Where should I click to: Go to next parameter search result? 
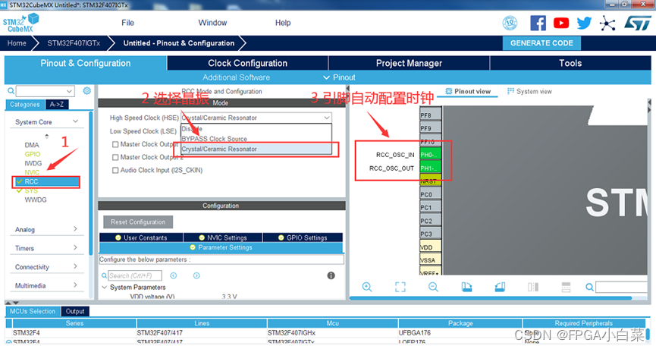tap(196, 275)
